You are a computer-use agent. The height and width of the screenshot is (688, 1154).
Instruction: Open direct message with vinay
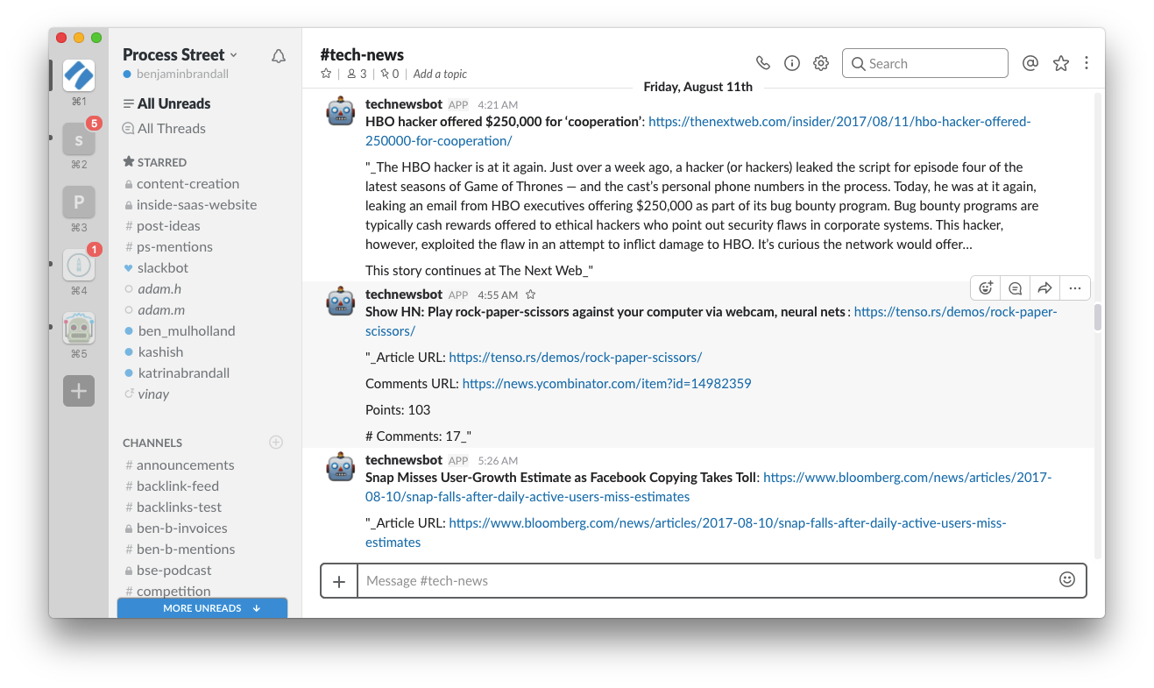click(153, 394)
